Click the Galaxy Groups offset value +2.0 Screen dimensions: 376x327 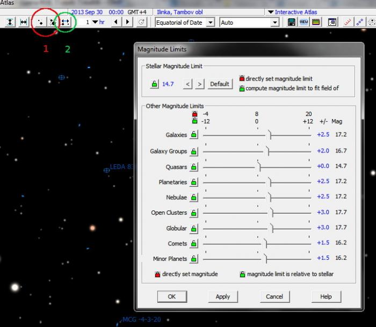pyautogui.click(x=323, y=151)
